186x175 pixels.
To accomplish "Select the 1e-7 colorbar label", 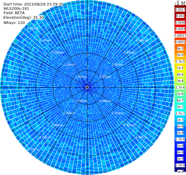I will point(180,120).
